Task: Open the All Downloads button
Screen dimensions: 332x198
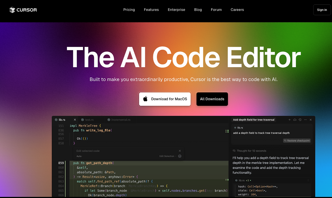Action: (x=212, y=99)
